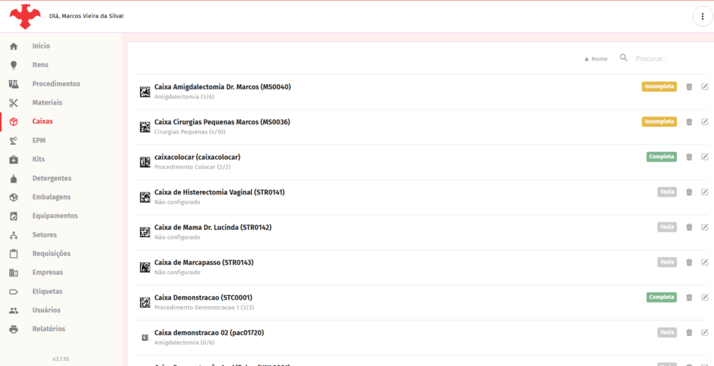Open the Início menu item
Screen dimensions: 714x366
point(41,46)
